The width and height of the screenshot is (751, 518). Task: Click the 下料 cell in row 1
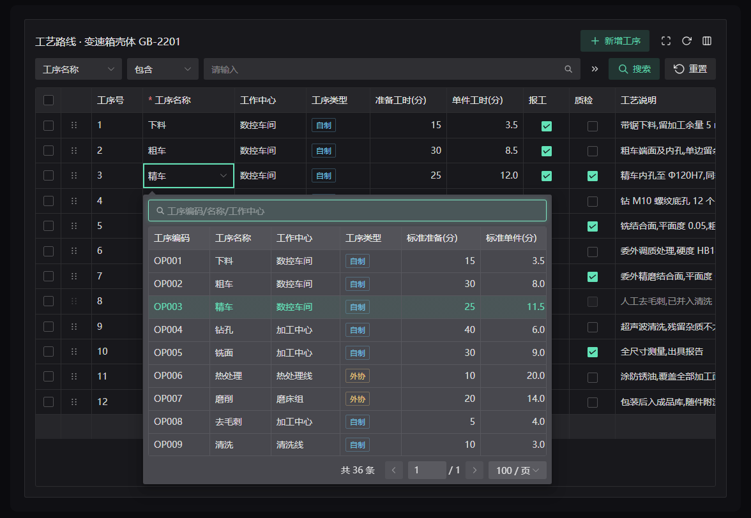[x=189, y=125]
